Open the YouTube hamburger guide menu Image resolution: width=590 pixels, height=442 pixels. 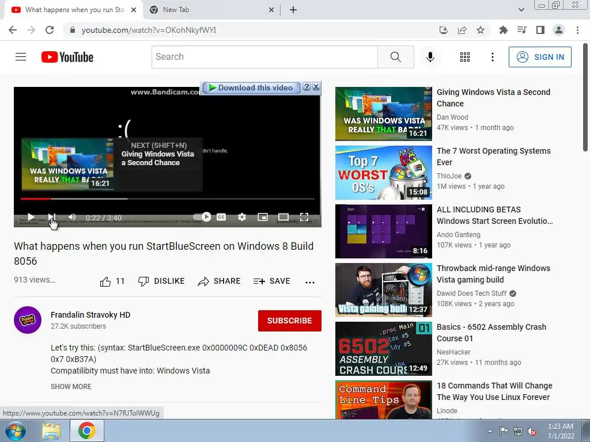click(21, 57)
